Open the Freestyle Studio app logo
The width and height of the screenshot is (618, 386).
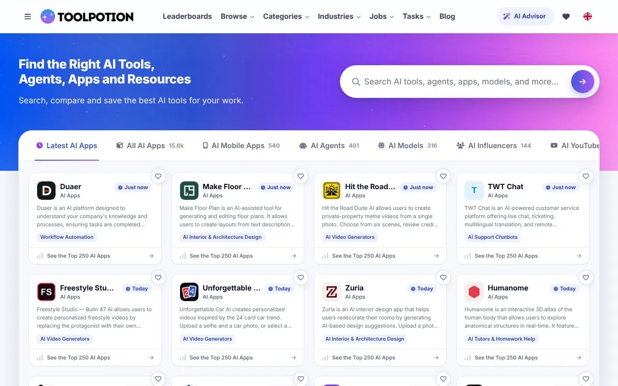(x=46, y=292)
